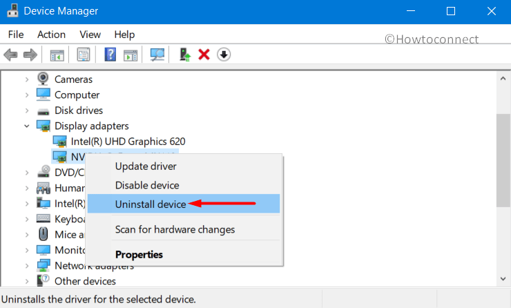Toggle the action pane toolbar icon

(131, 55)
